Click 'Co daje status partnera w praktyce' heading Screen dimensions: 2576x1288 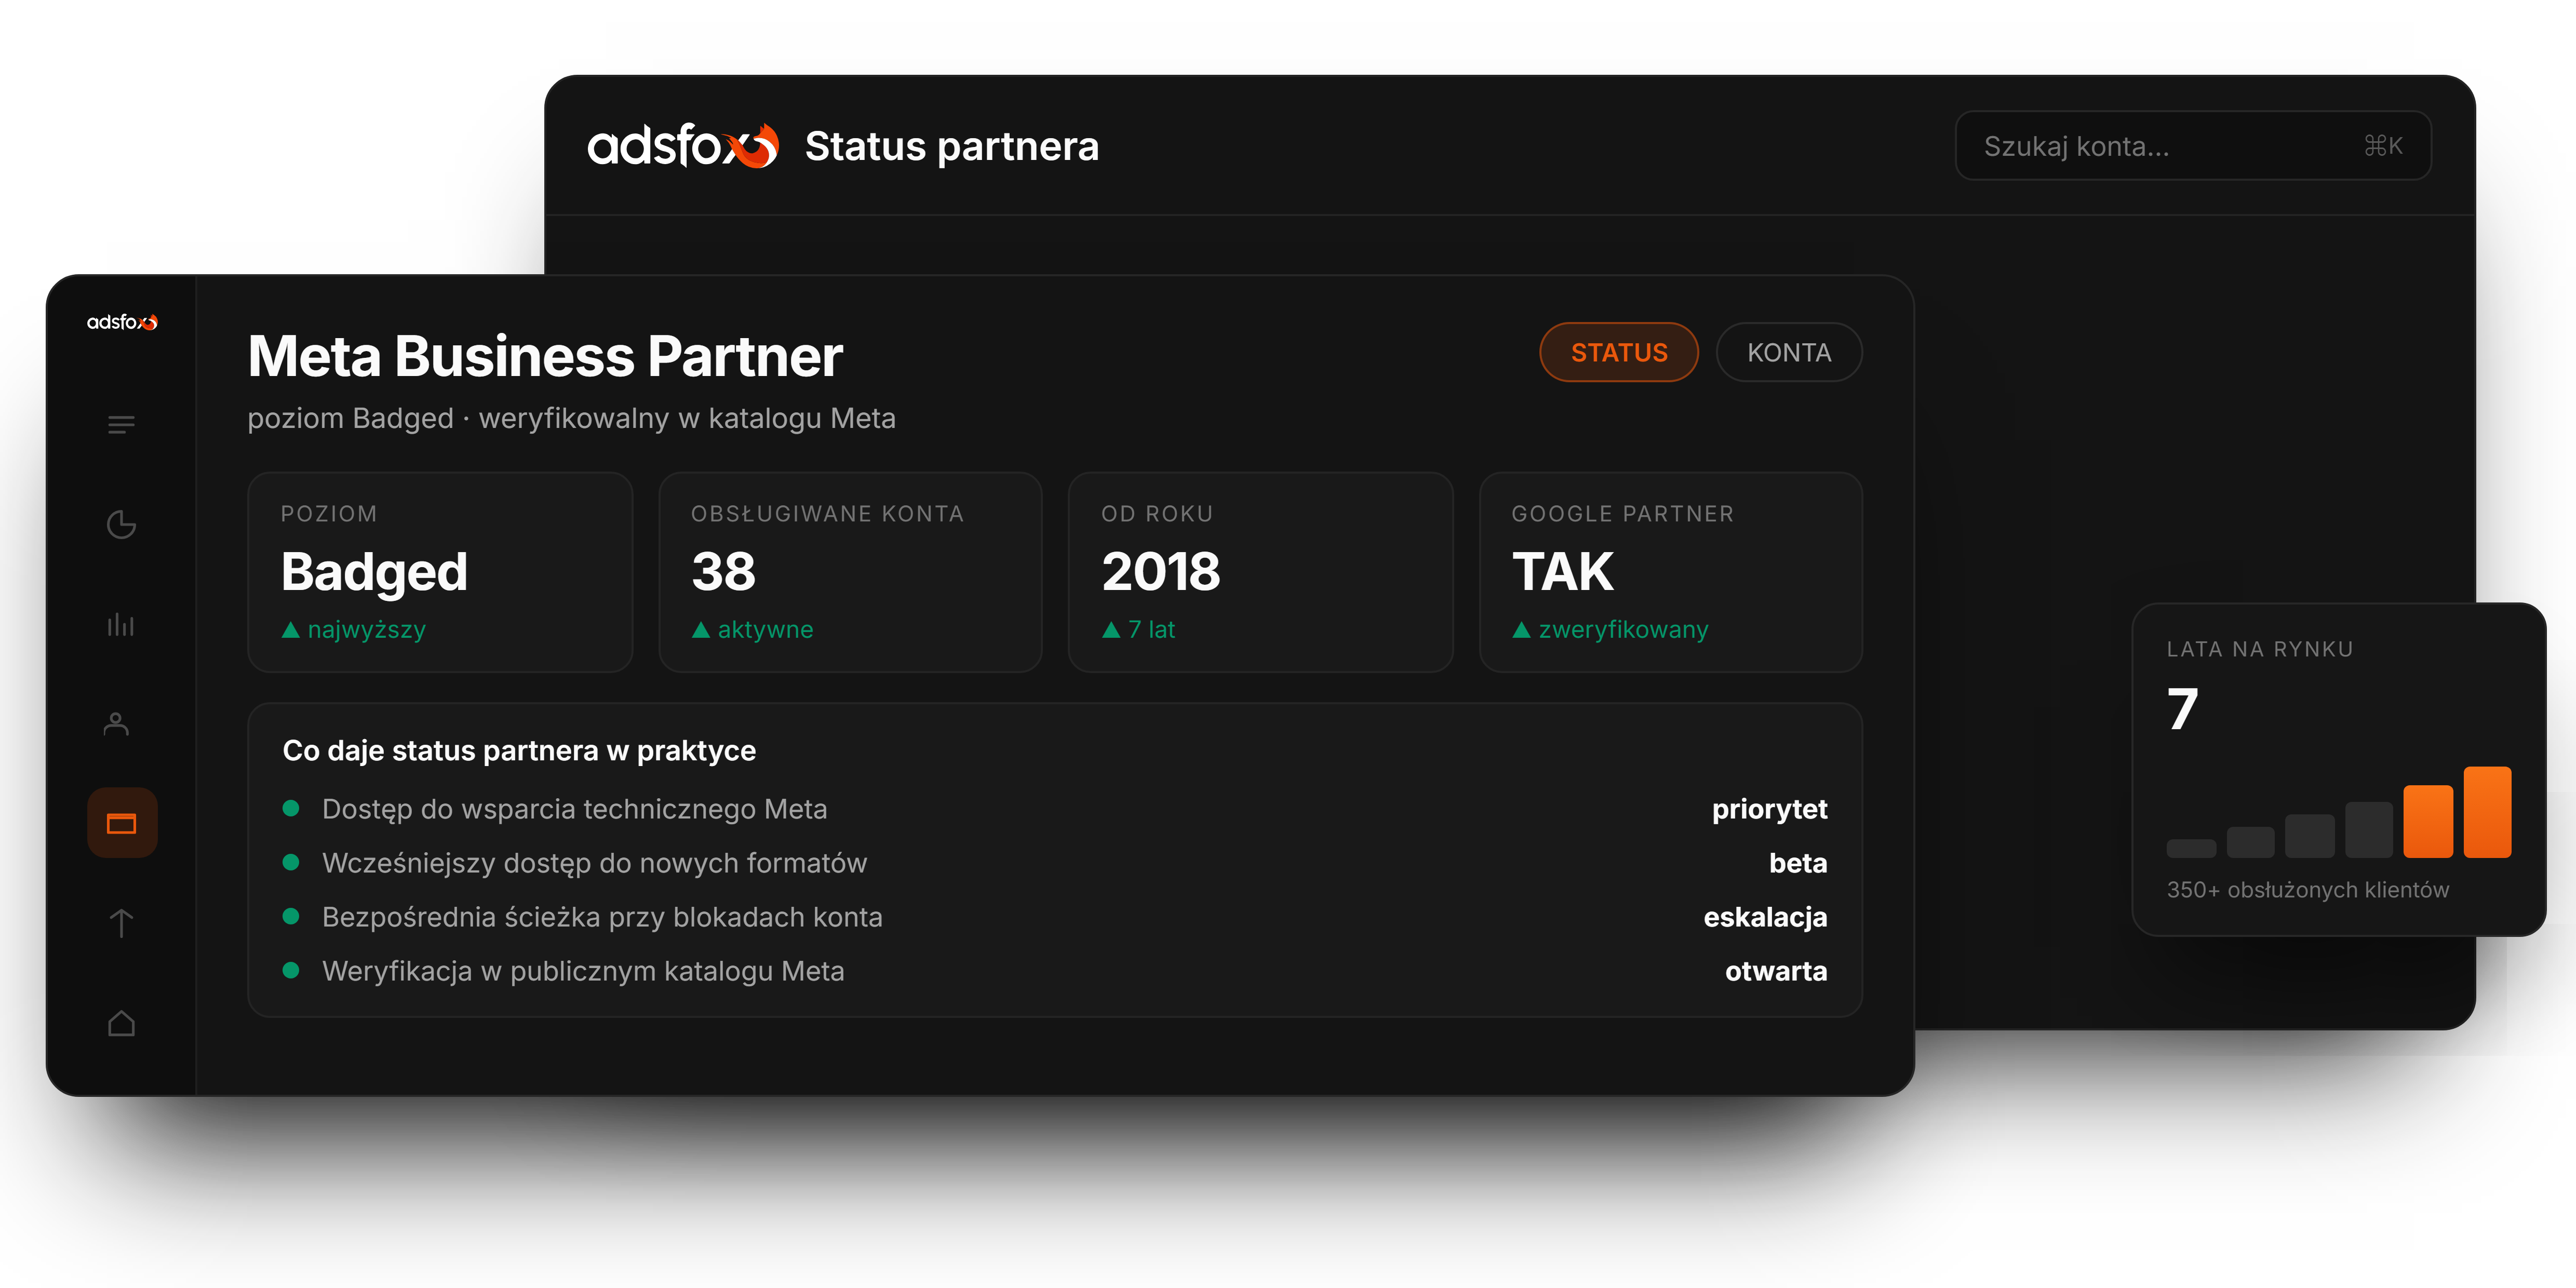click(519, 750)
